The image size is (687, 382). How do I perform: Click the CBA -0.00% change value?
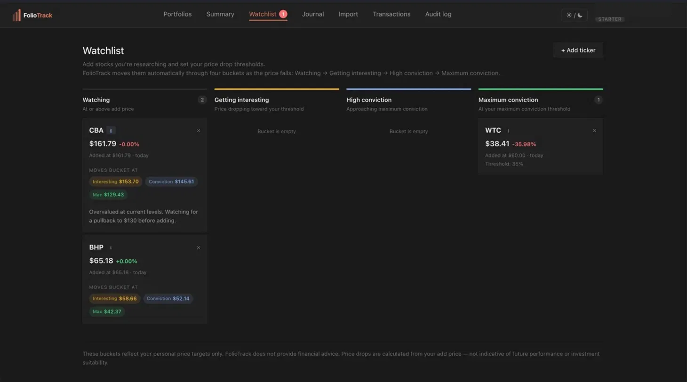[129, 144]
